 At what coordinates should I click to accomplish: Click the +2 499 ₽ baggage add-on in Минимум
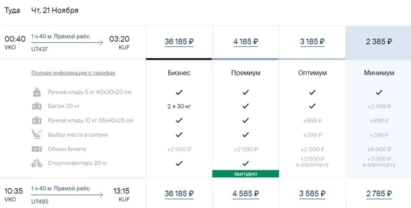coord(379,106)
